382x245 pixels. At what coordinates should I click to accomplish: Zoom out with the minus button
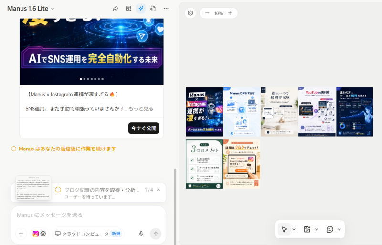point(207,13)
